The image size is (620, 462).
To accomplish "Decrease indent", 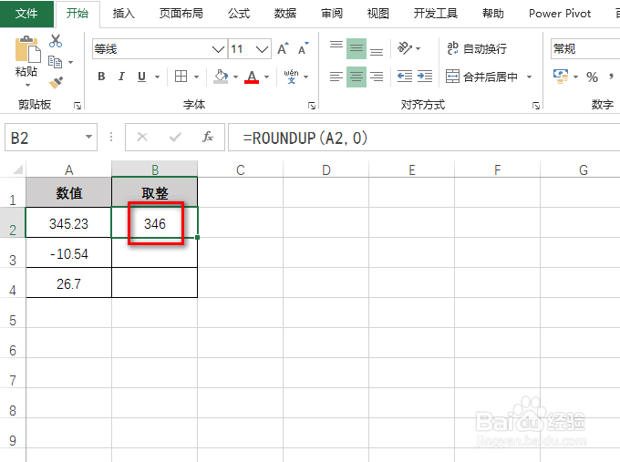I will point(405,77).
